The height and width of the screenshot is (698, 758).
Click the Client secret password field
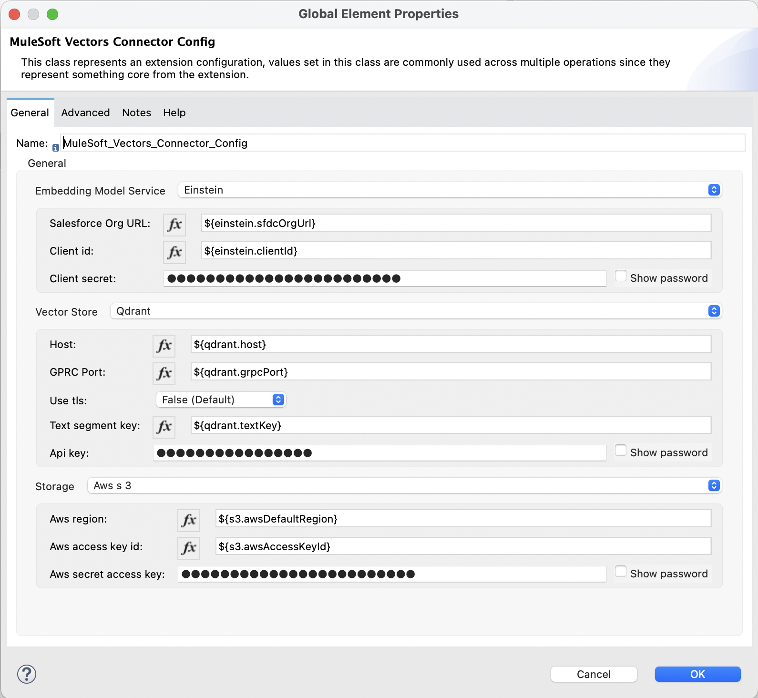point(385,278)
